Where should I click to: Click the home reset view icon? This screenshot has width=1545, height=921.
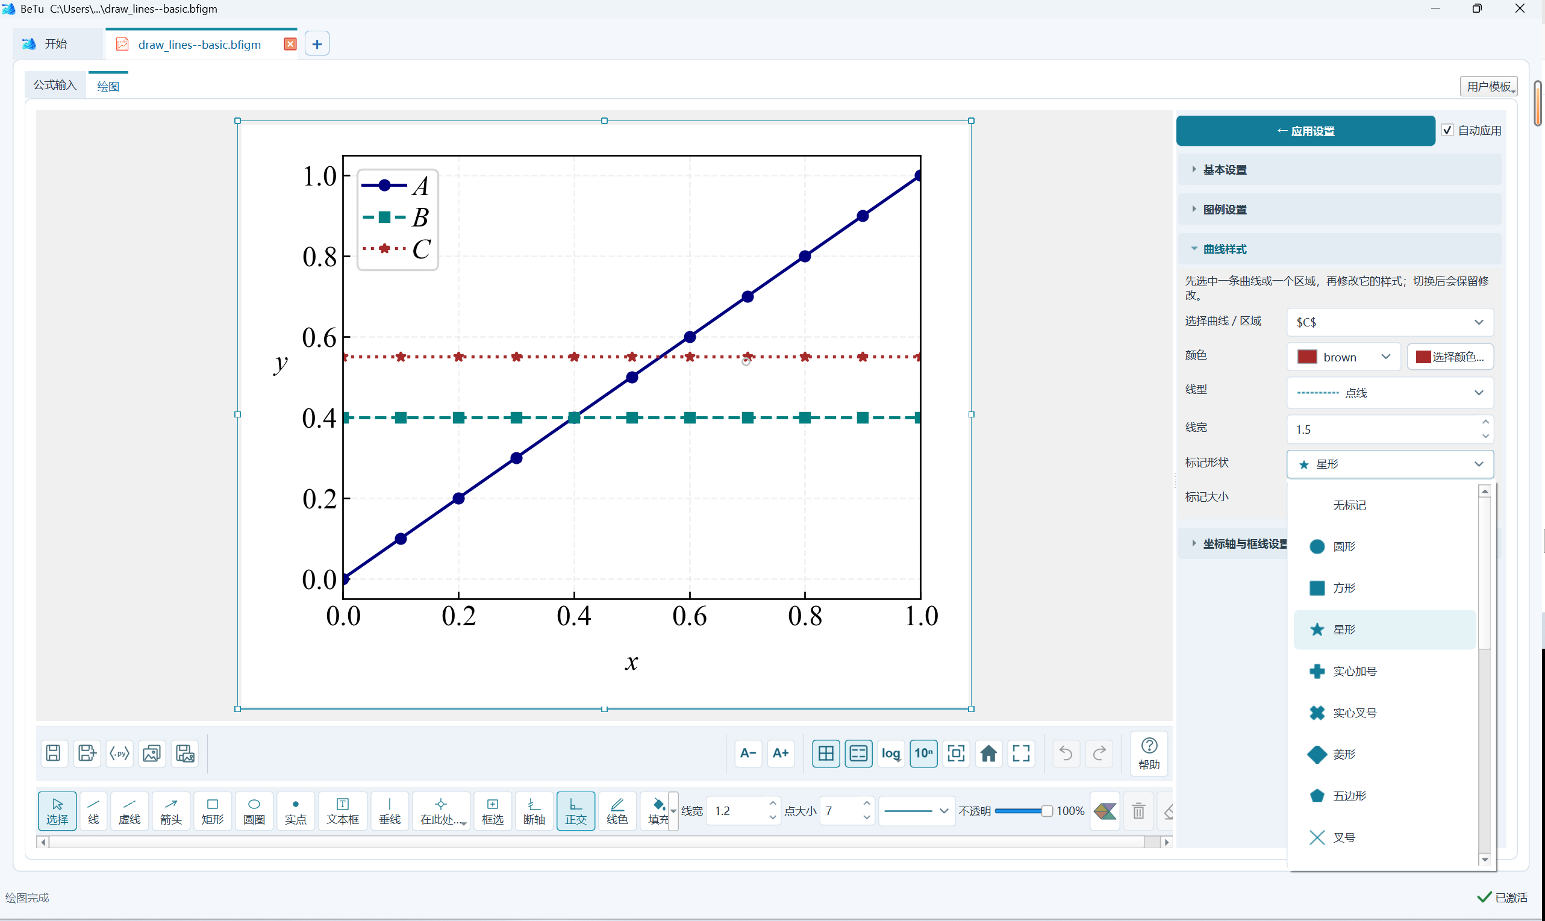988,754
